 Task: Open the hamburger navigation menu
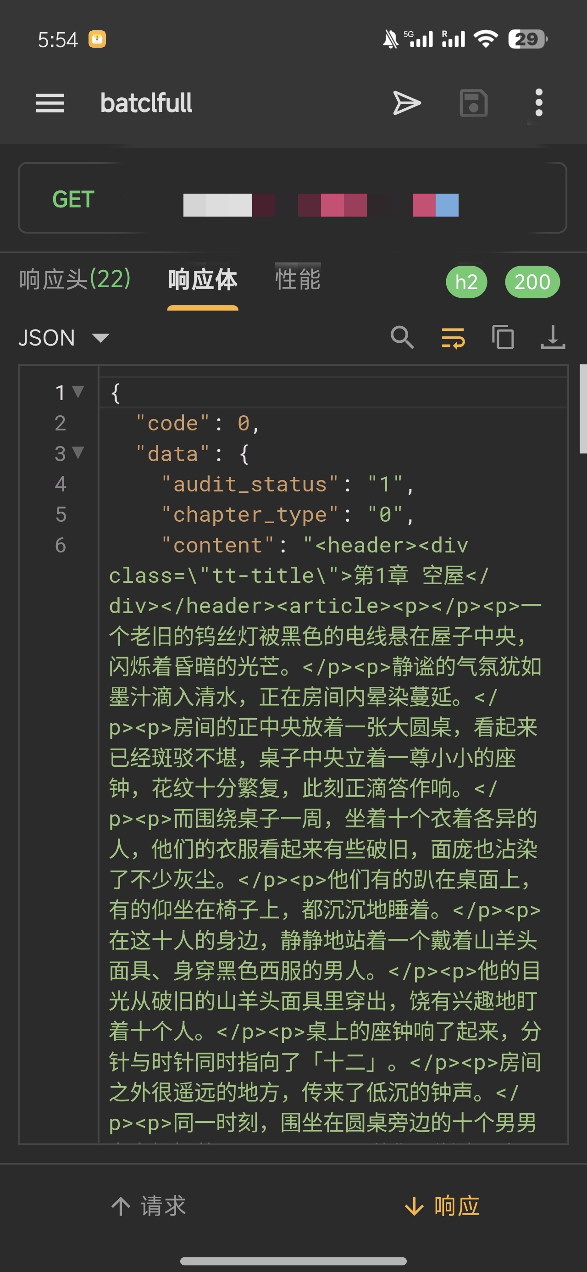pos(50,103)
